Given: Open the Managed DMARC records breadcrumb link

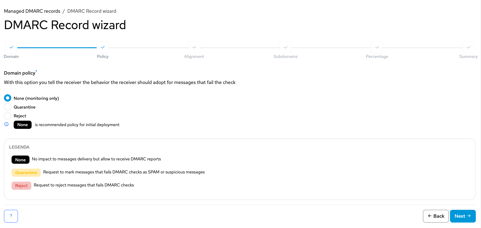Looking at the screenshot, I should 32,11.
